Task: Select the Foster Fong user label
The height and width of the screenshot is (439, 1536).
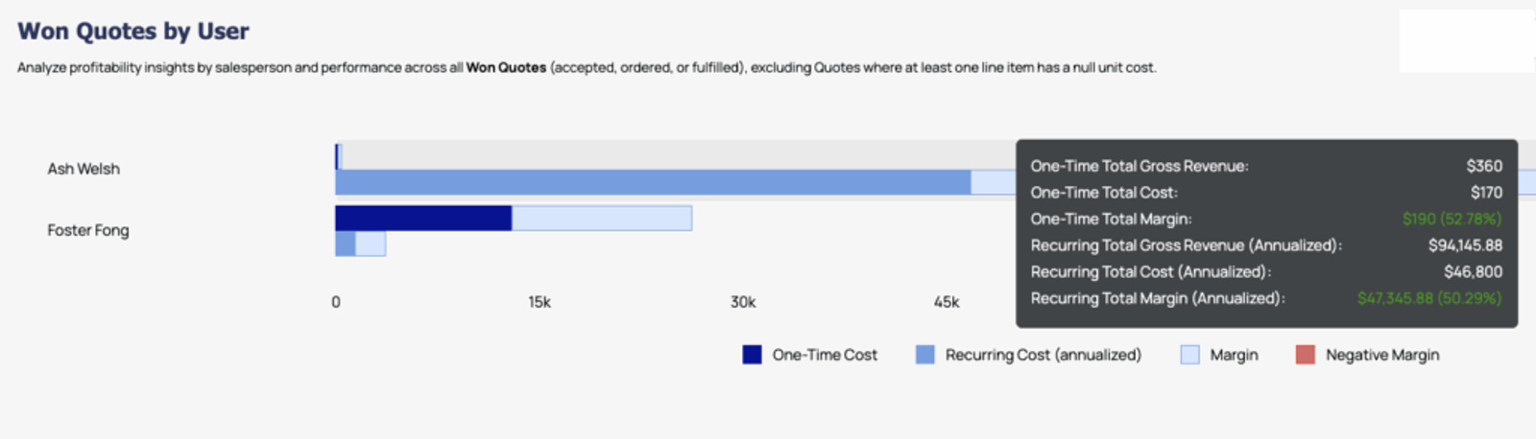Action: pyautogui.click(x=88, y=230)
